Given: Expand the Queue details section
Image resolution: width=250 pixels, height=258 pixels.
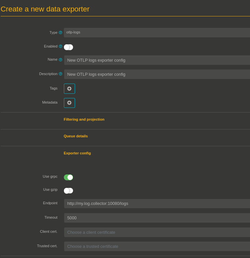Looking at the screenshot, I should [x=76, y=136].
